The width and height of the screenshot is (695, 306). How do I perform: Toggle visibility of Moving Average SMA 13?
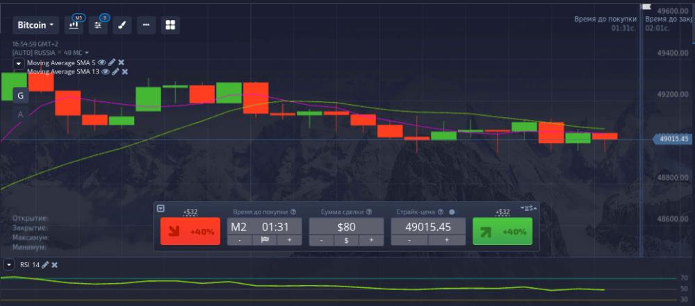106,71
